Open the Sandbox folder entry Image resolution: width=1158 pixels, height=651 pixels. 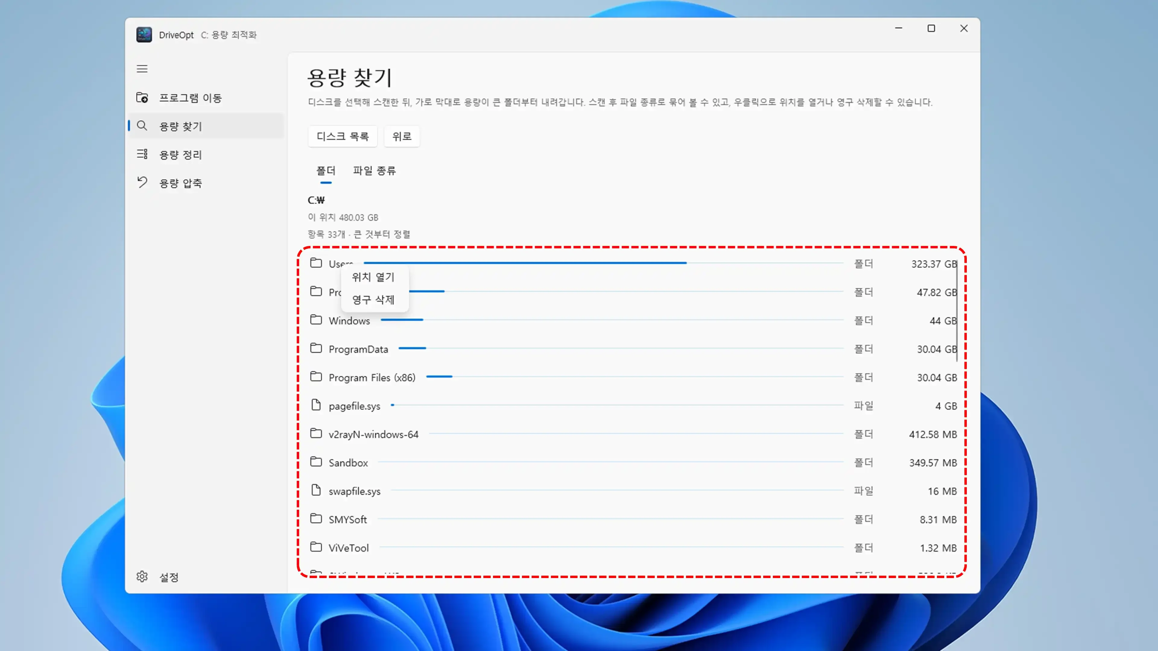click(633, 462)
